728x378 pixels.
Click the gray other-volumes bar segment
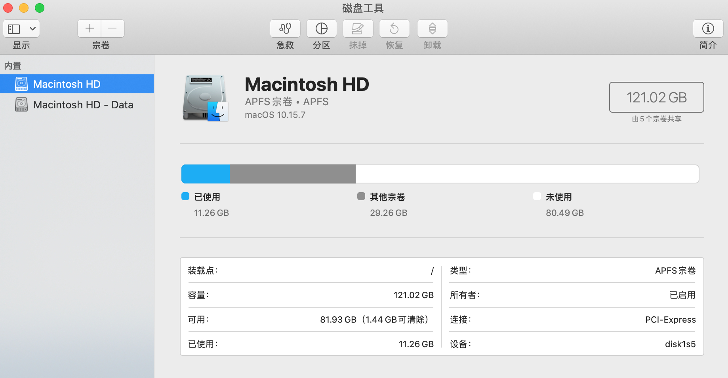tap(292, 174)
